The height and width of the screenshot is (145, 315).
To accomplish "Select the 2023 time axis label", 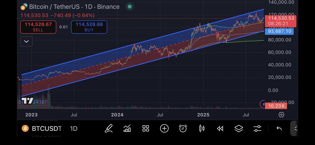I will [31, 115].
